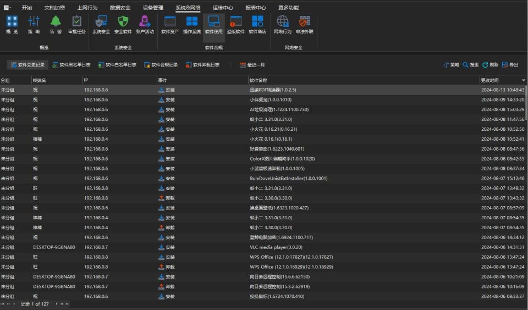
Task: Select the 迅读PDF转换器(1.0.2.5) row
Action: [263, 90]
